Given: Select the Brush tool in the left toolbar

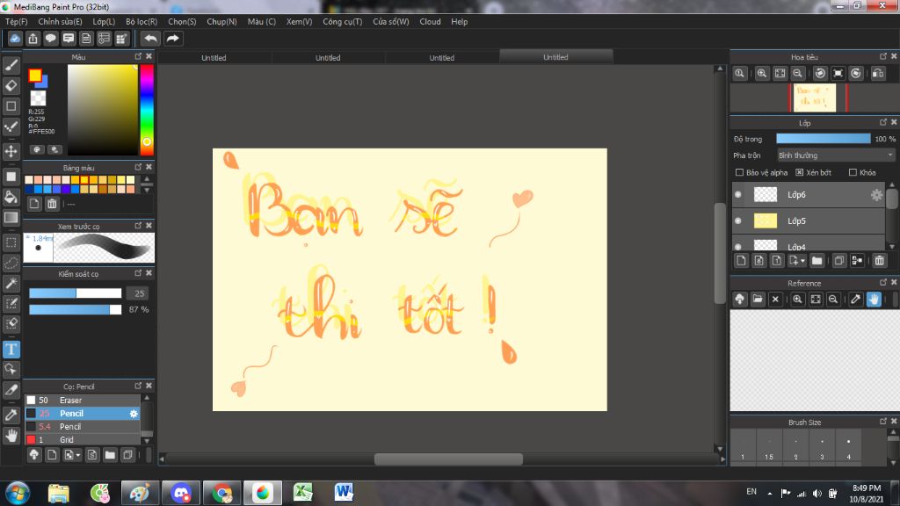Looking at the screenshot, I should click(11, 65).
